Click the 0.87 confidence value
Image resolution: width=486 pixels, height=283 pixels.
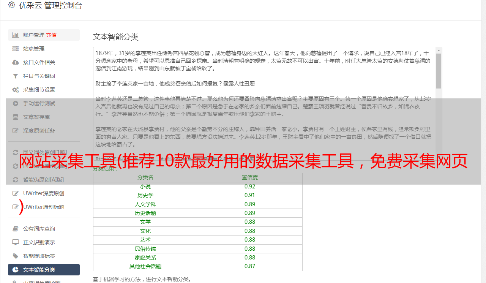[250, 266]
